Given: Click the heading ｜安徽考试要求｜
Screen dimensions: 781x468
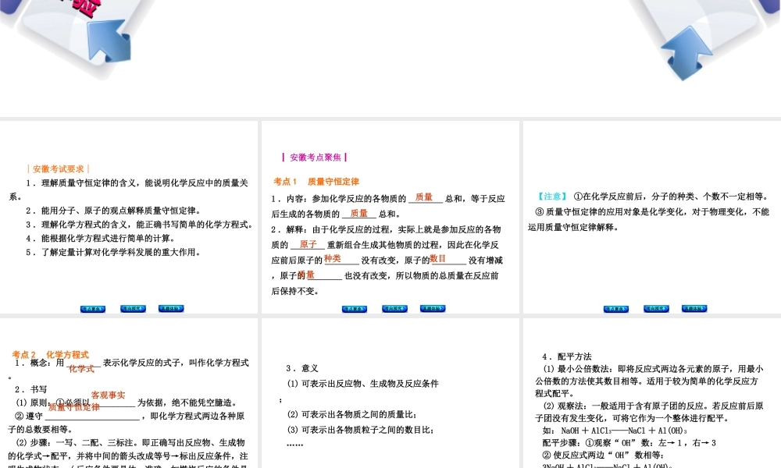Looking at the screenshot, I should [59, 169].
